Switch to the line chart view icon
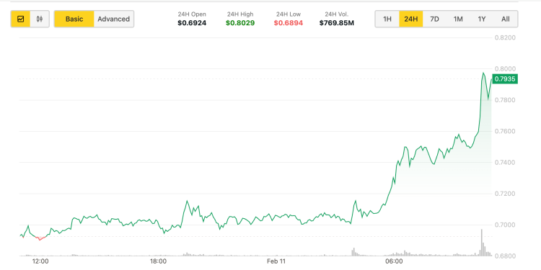The height and width of the screenshot is (270, 541). click(x=20, y=19)
